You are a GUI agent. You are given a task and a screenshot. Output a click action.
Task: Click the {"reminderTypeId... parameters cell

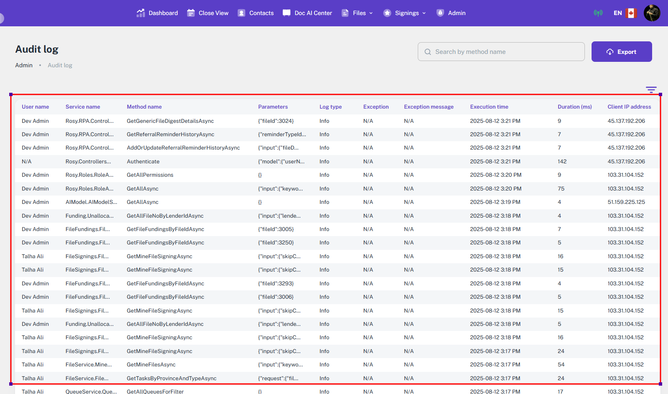282,135
